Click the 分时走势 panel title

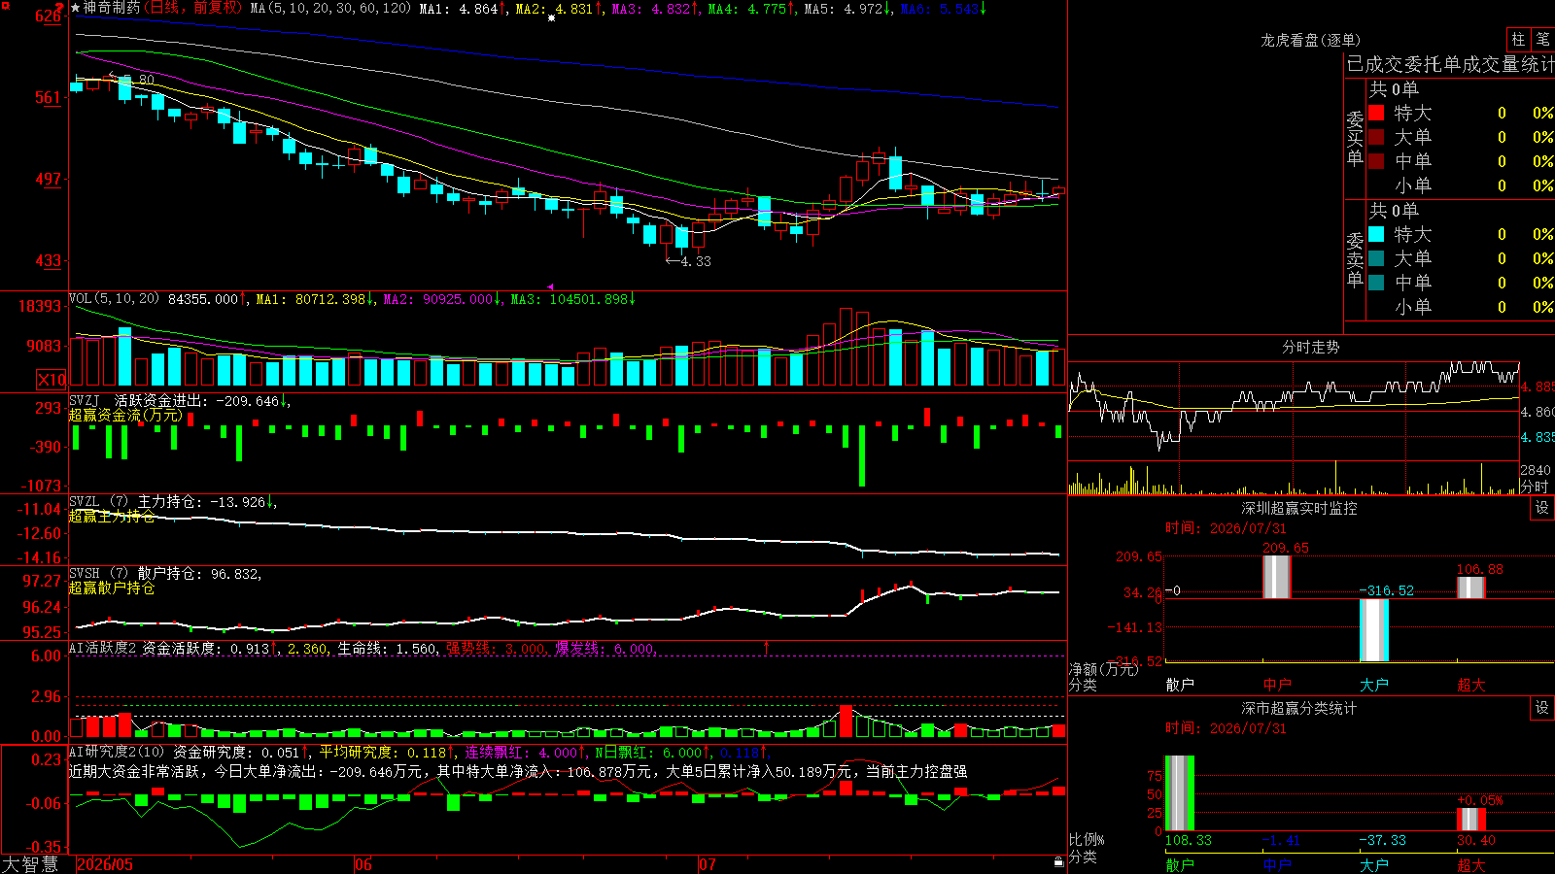(1310, 347)
